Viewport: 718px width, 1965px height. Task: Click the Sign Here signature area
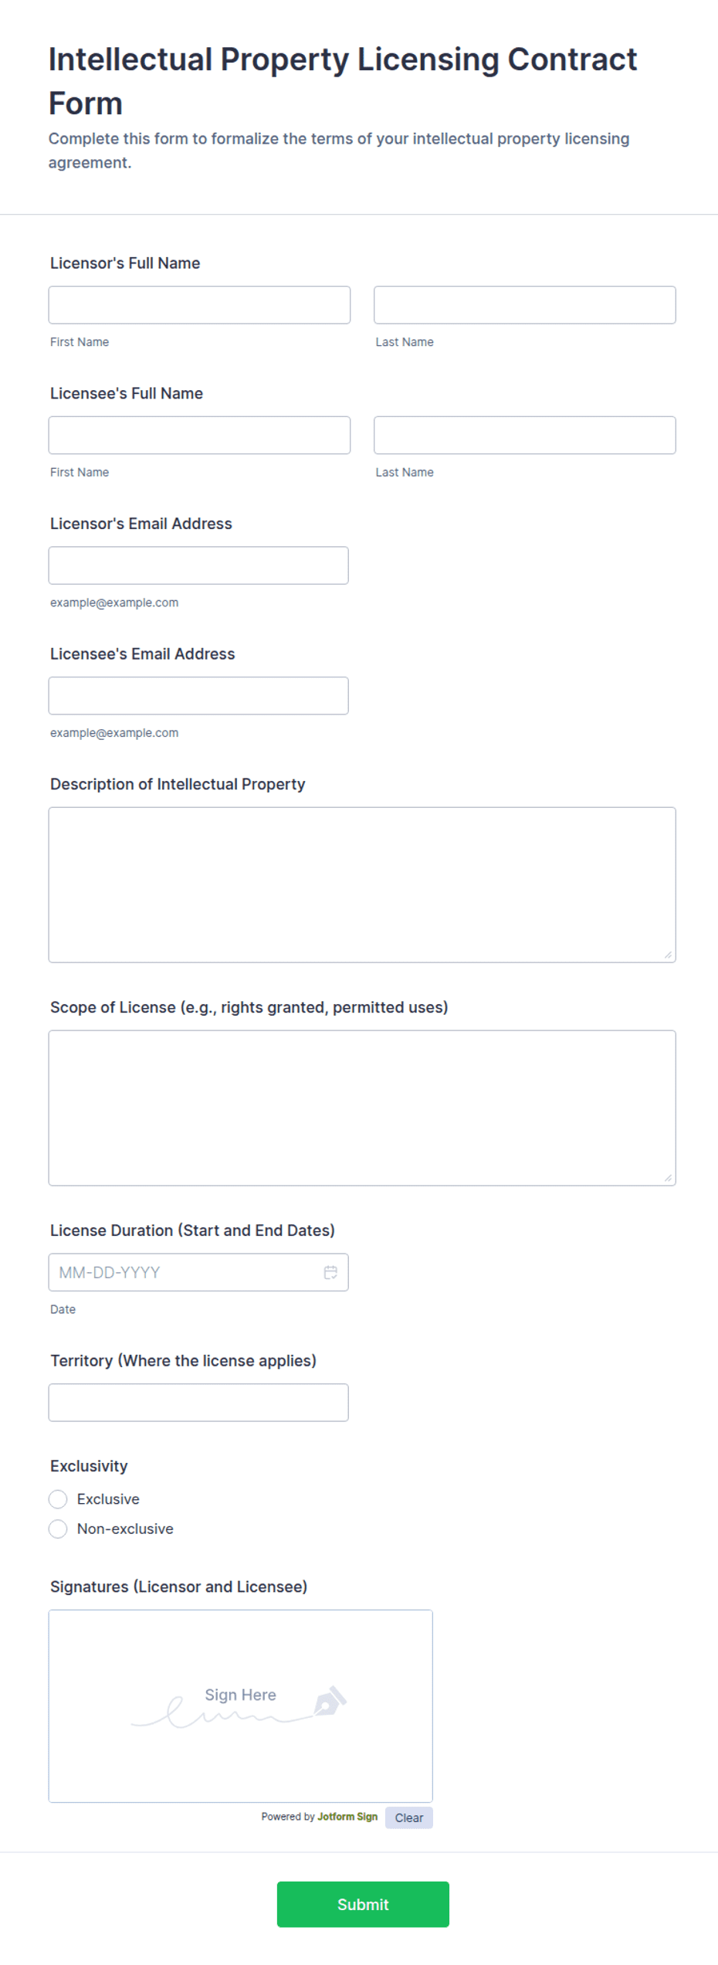pyautogui.click(x=241, y=1706)
